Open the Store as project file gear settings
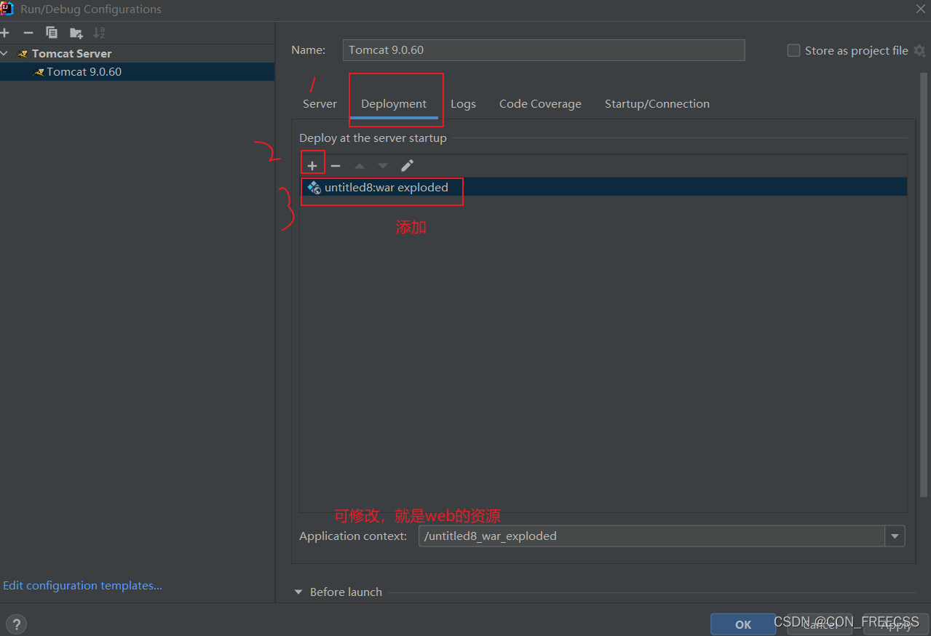 click(919, 50)
